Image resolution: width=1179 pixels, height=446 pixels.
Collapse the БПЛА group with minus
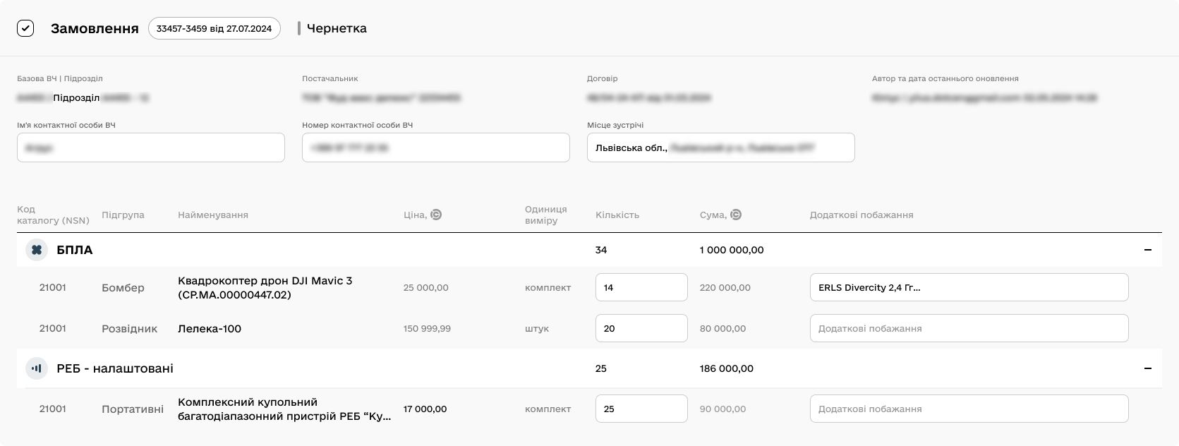(x=1147, y=250)
